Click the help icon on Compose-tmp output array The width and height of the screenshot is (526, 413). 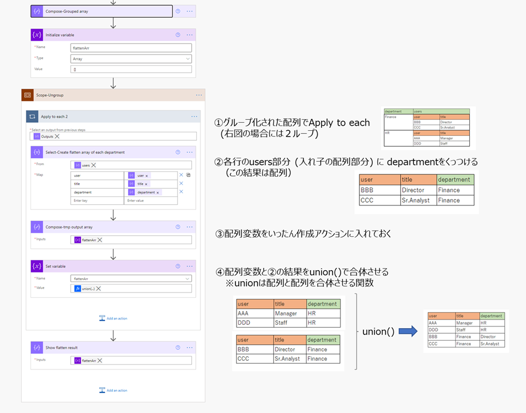178,227
